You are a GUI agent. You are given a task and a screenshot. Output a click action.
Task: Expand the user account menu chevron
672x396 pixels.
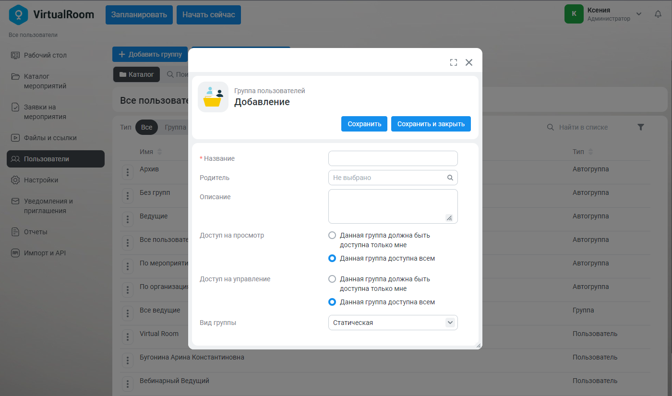[639, 14]
